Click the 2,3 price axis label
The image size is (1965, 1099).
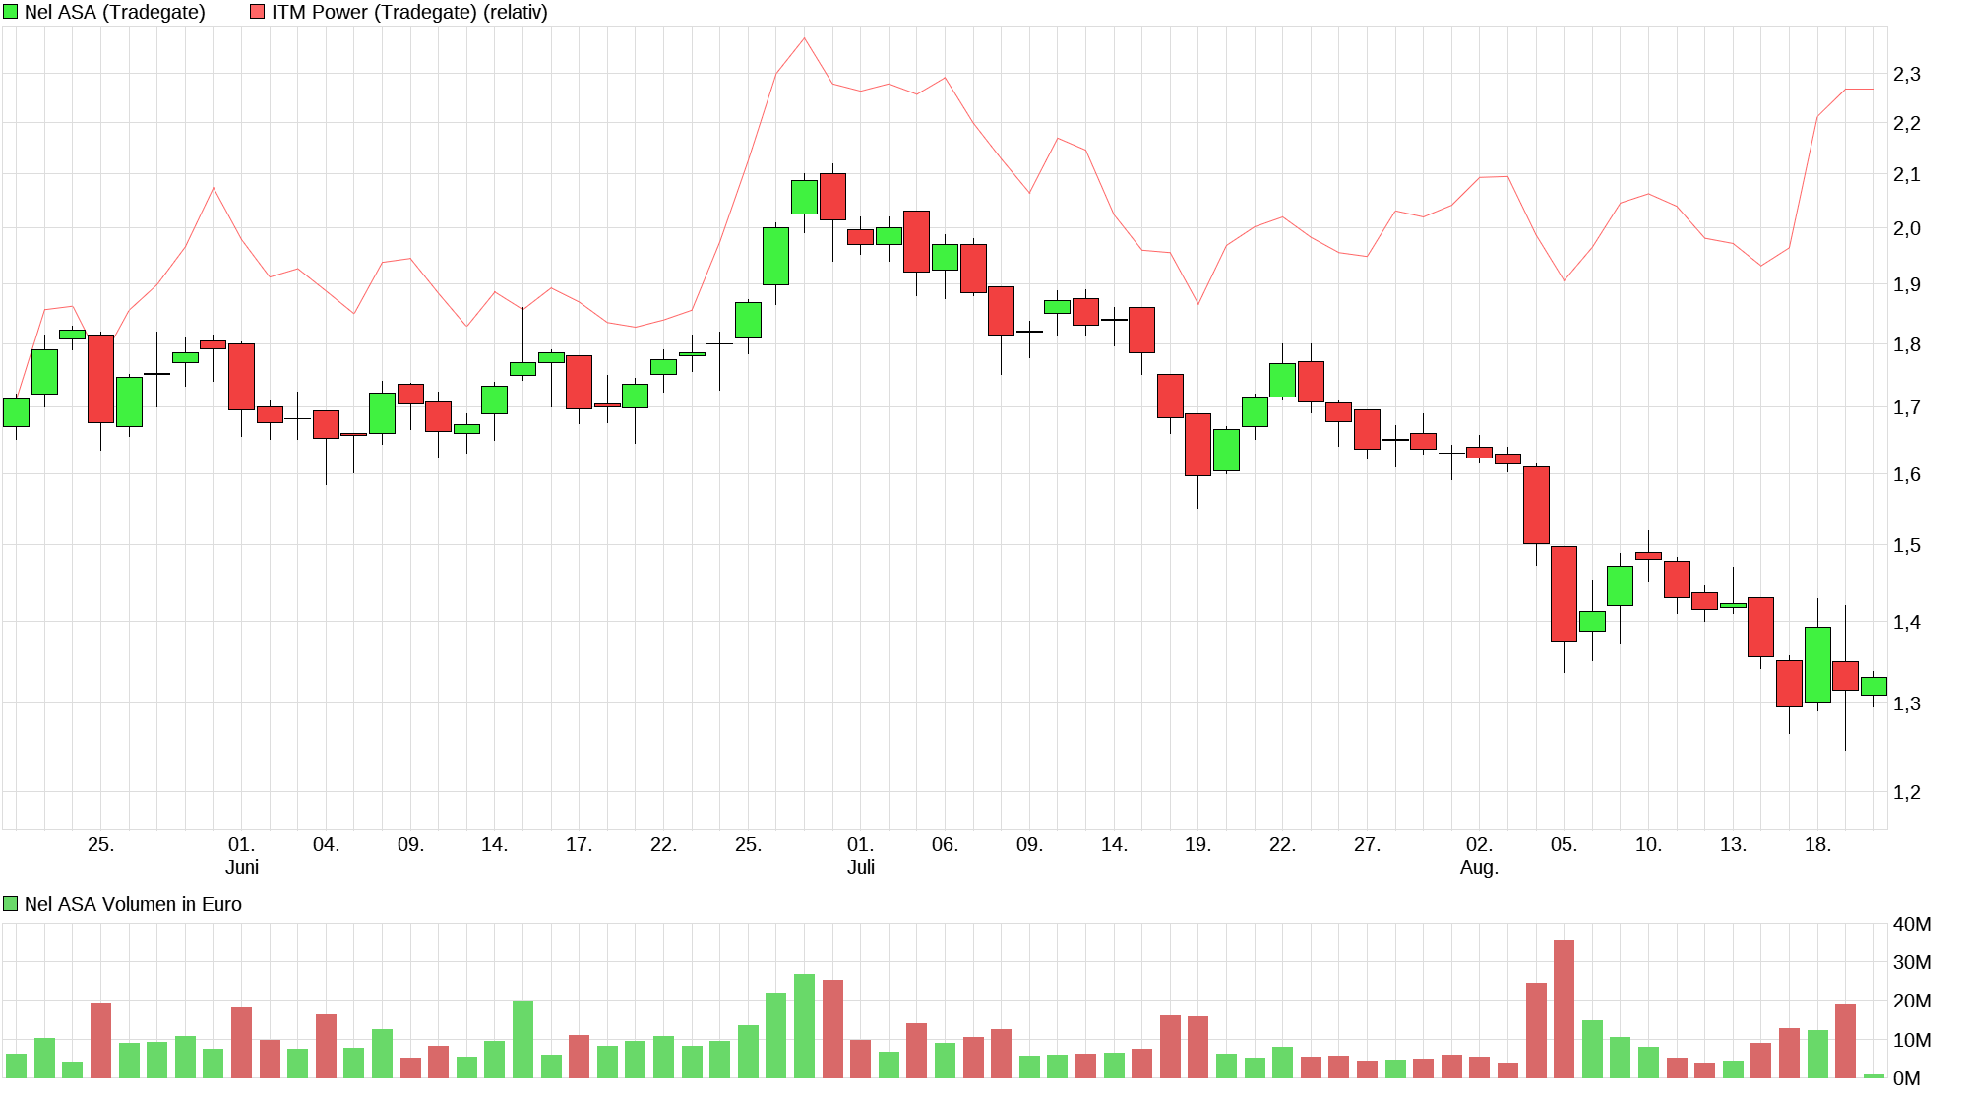[x=1906, y=75]
